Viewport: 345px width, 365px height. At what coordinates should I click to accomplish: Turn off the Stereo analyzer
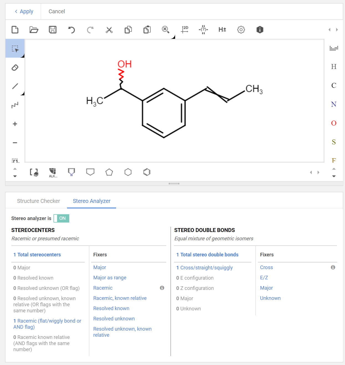[x=61, y=218]
